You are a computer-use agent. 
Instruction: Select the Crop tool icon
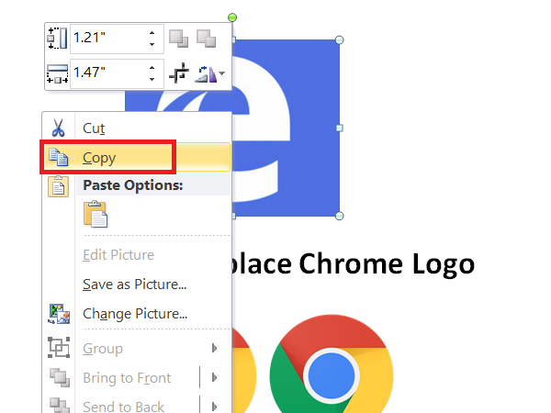pyautogui.click(x=179, y=73)
